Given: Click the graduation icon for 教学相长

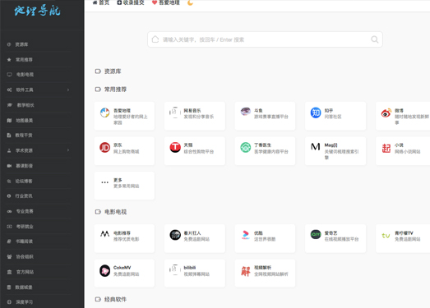Looking at the screenshot, I should tap(10, 105).
